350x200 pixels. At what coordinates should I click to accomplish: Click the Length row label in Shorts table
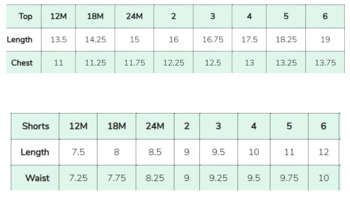35,152
